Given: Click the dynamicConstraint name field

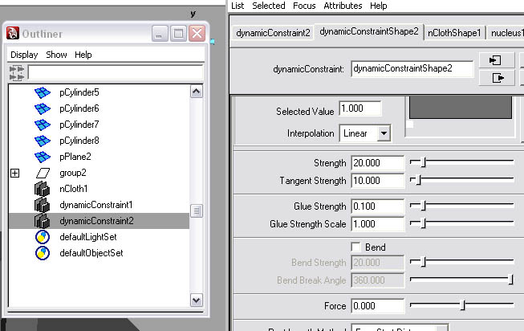Looking at the screenshot, I should 412,68.
